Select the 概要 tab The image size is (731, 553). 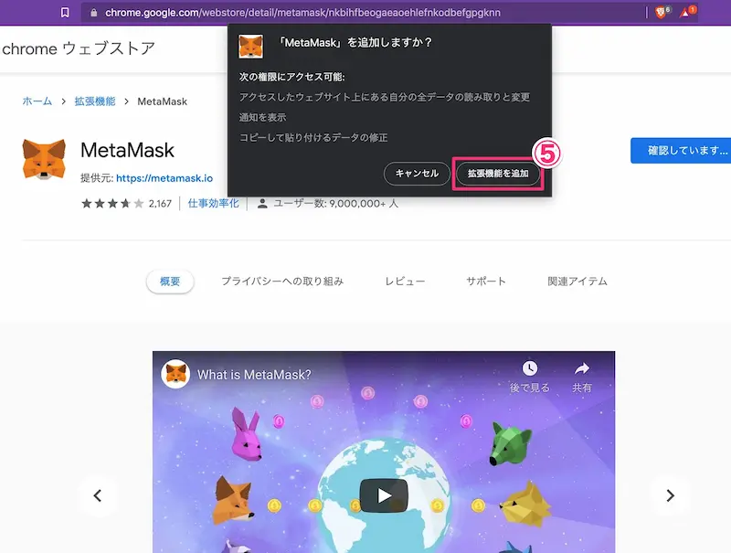click(170, 282)
